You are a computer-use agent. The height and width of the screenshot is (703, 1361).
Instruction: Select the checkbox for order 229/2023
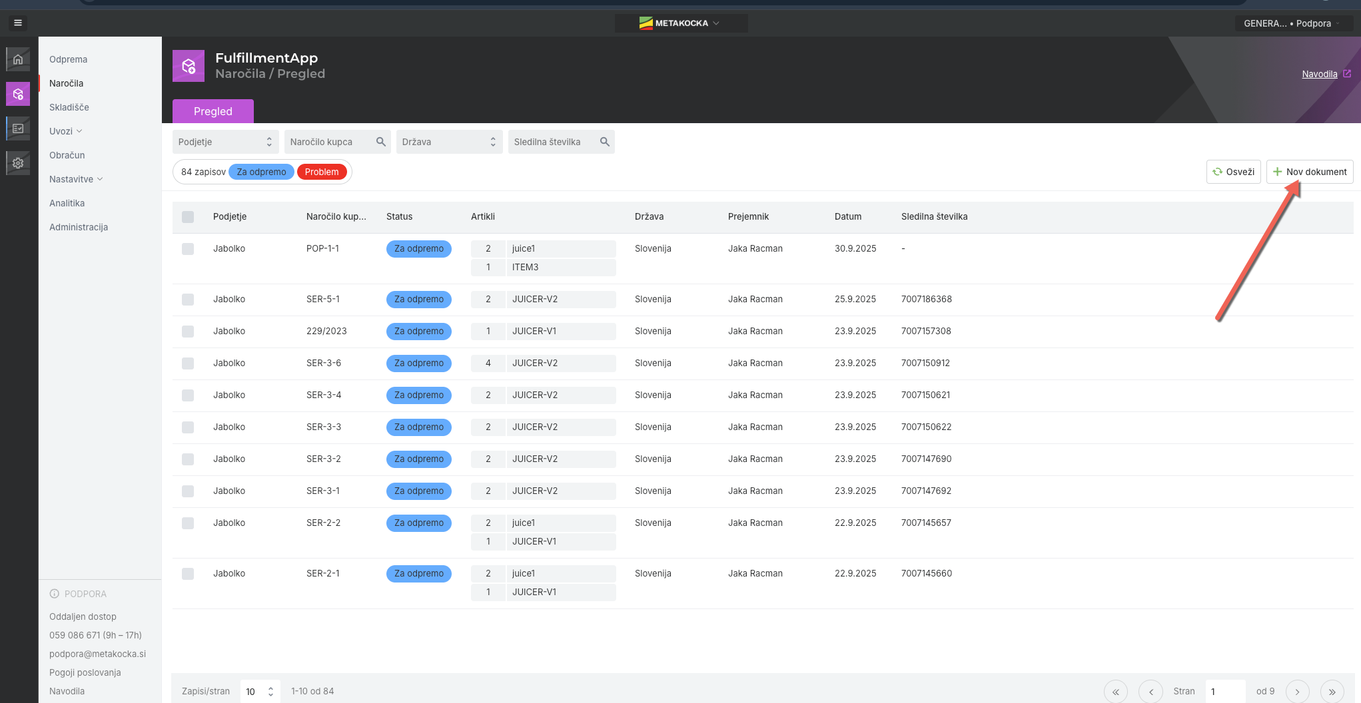pos(188,332)
